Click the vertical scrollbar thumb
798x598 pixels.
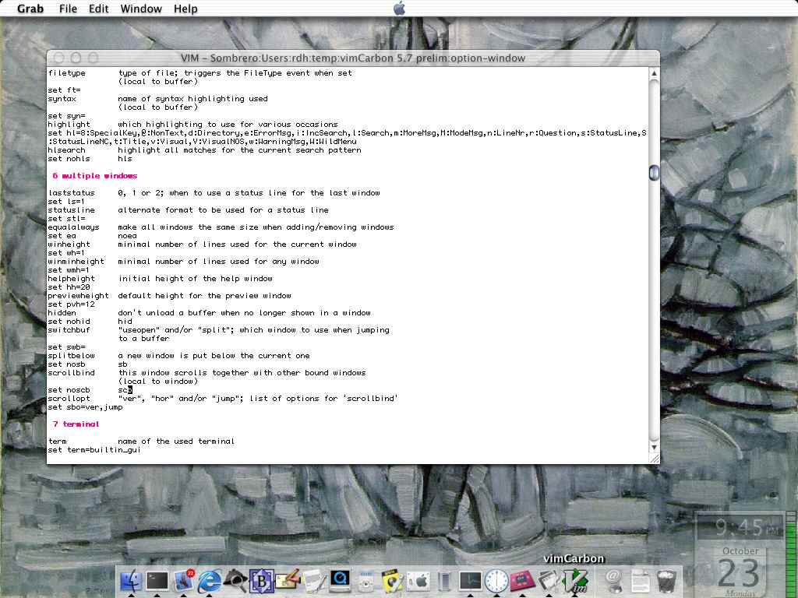[654, 173]
